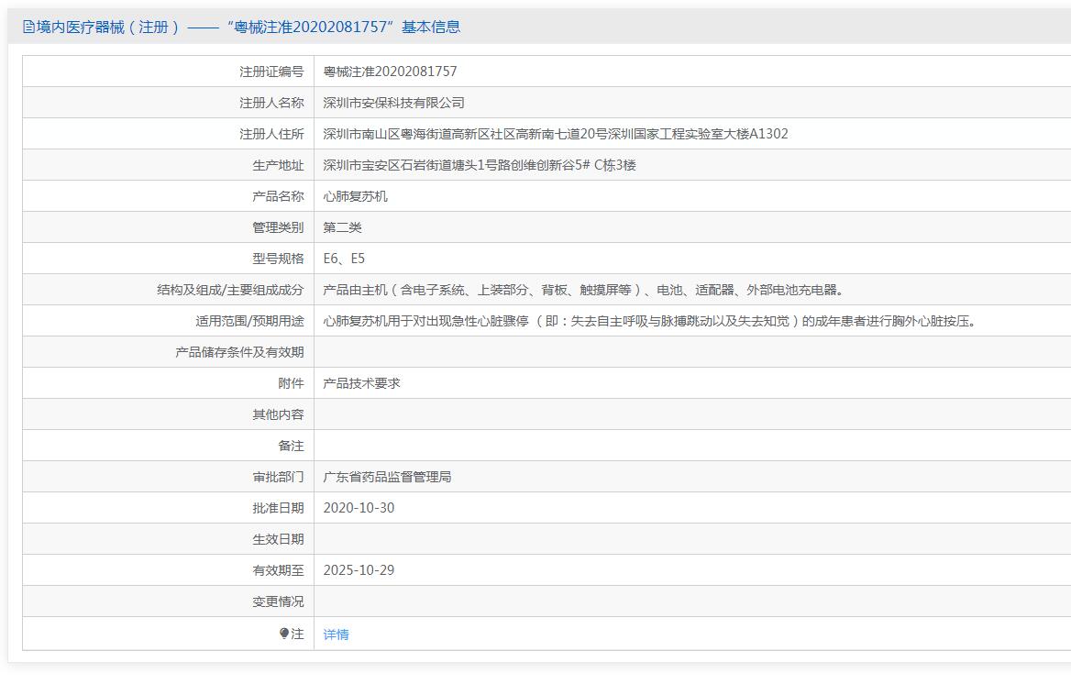Image resolution: width=1071 pixels, height=684 pixels.
Task: Click the intended use description text
Action: point(648,321)
